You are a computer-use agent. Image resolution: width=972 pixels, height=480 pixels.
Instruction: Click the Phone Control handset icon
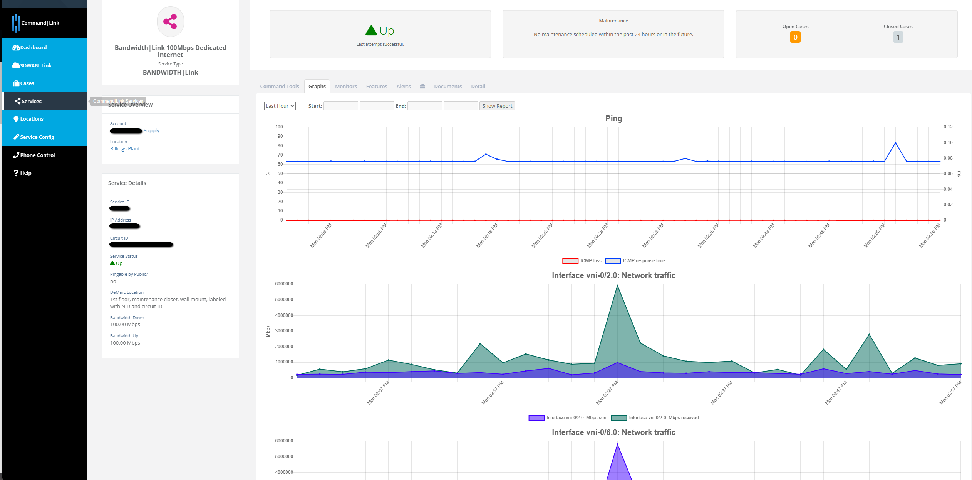(x=16, y=155)
